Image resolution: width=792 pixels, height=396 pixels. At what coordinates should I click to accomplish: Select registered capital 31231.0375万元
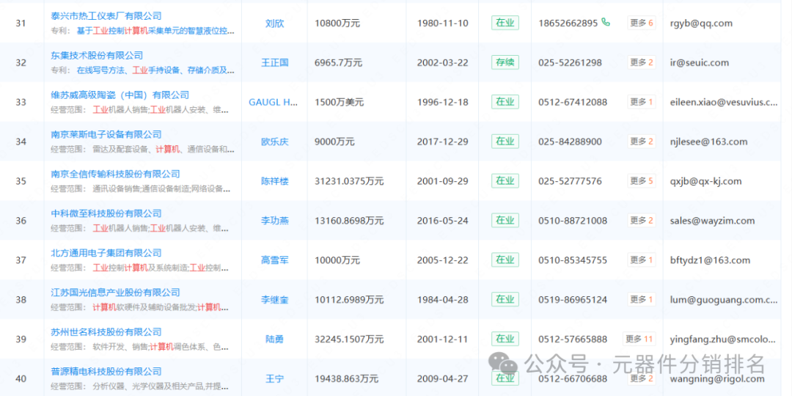pos(349,181)
